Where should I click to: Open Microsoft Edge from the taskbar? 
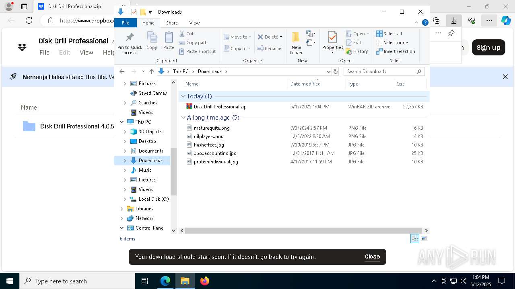click(165, 281)
